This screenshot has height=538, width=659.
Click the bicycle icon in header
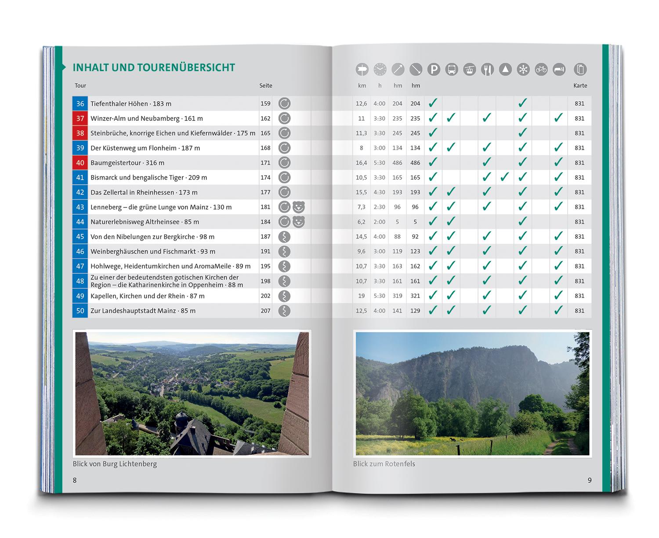tap(541, 69)
